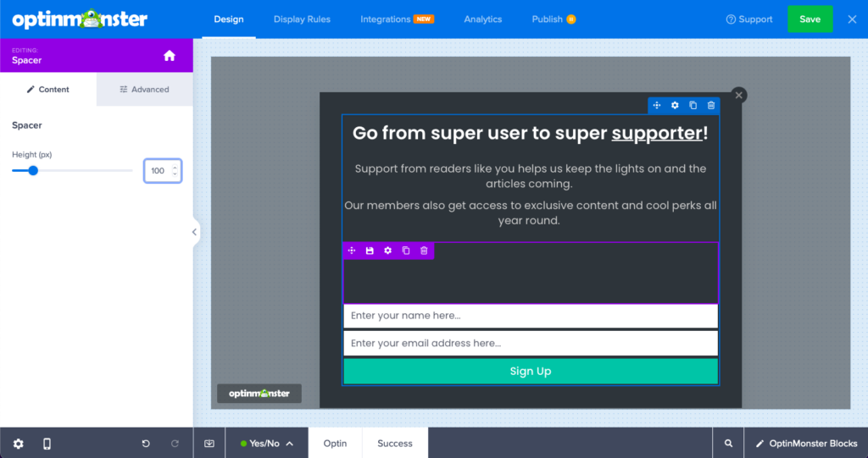Open the spacer block's purple gear settings
Image resolution: width=868 pixels, height=458 pixels.
[388, 251]
